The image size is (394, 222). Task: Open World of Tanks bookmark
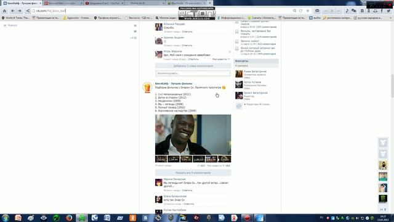(x=15, y=18)
